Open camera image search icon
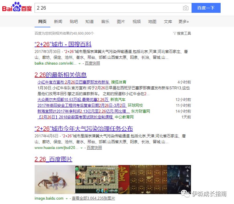This screenshot has width=234, height=204. tap(186, 8)
